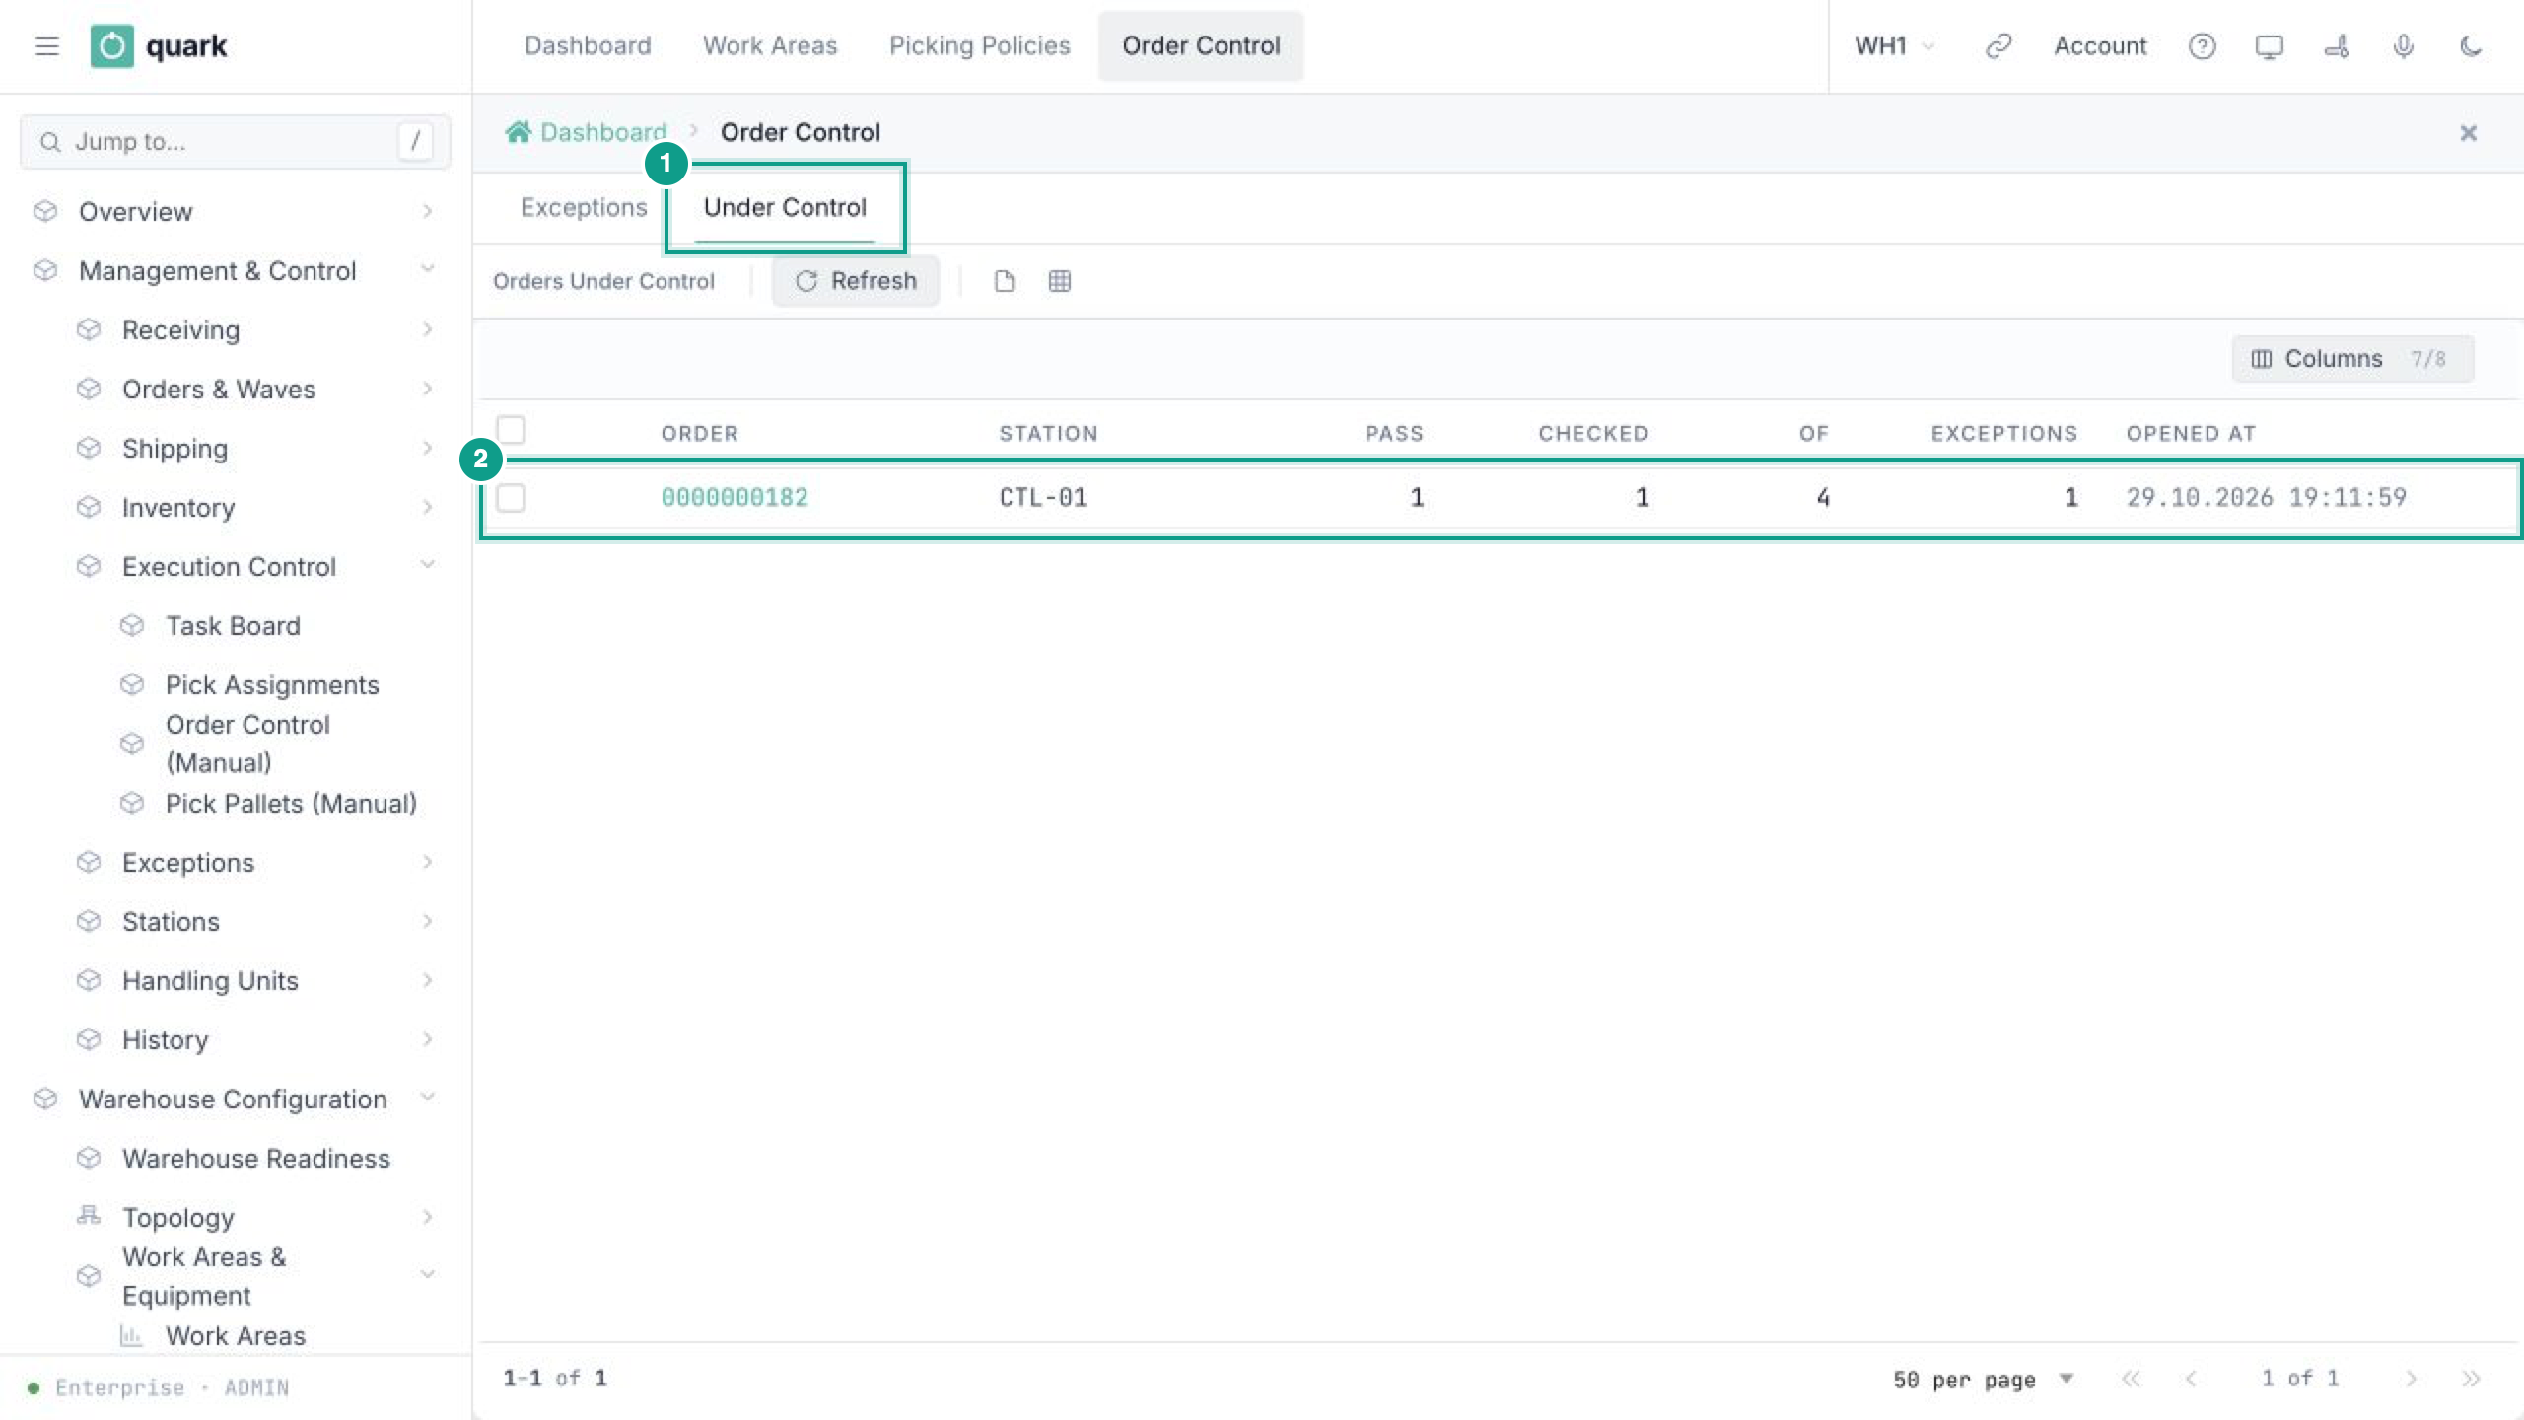
Task: Select the Under Control tab
Action: pyautogui.click(x=785, y=207)
